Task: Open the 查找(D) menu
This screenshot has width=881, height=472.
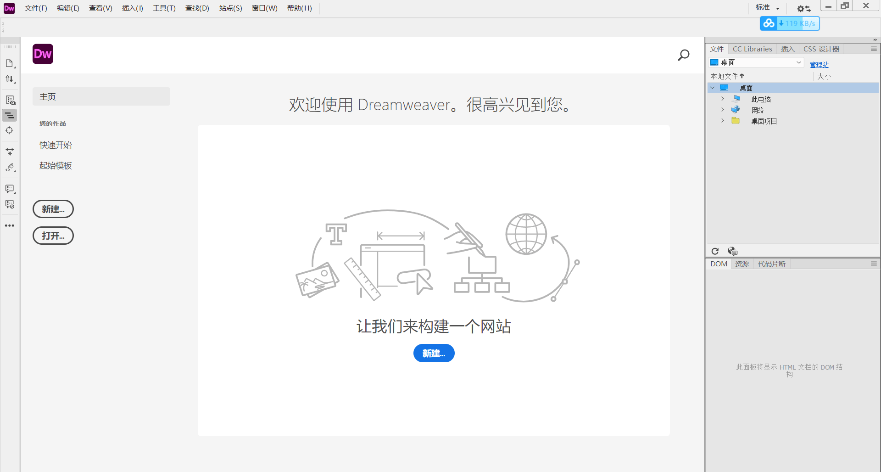Action: click(197, 8)
